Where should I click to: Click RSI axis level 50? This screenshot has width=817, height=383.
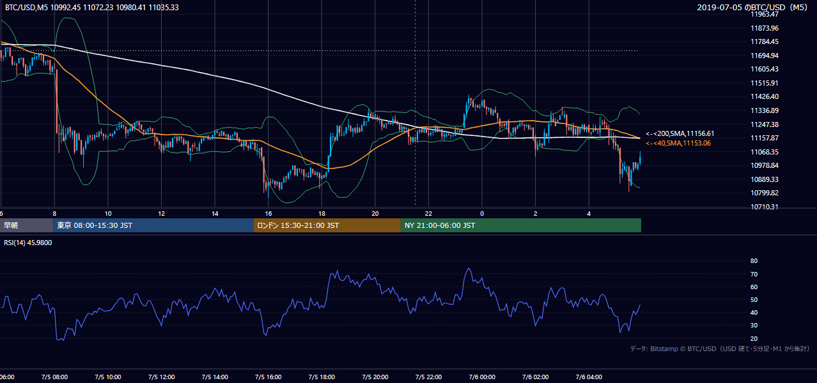coord(754,299)
